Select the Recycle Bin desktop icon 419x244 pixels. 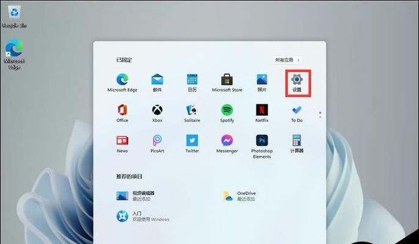tap(14, 16)
